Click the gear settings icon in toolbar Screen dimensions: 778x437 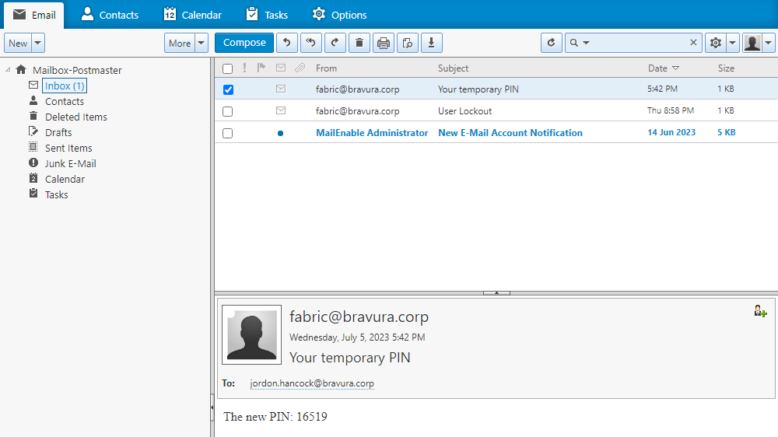point(715,43)
